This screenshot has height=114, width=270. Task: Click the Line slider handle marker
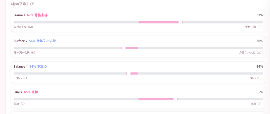176,99
